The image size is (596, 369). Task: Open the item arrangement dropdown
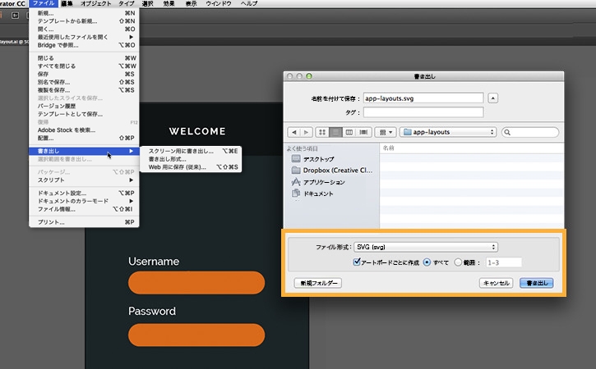tap(386, 132)
